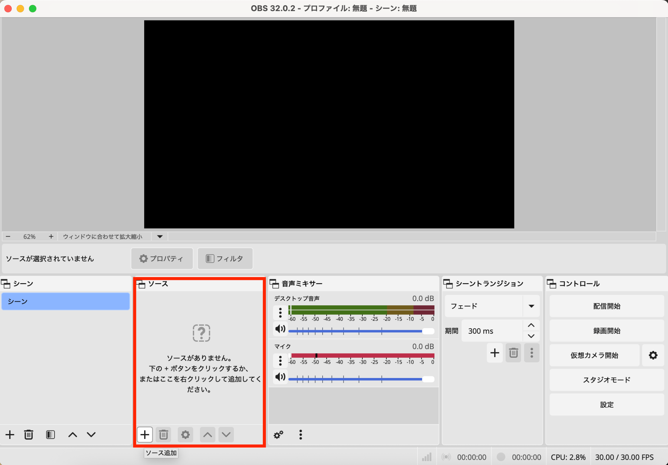Increase transition duration with the up chevron
The image size is (668, 465).
pos(531,325)
